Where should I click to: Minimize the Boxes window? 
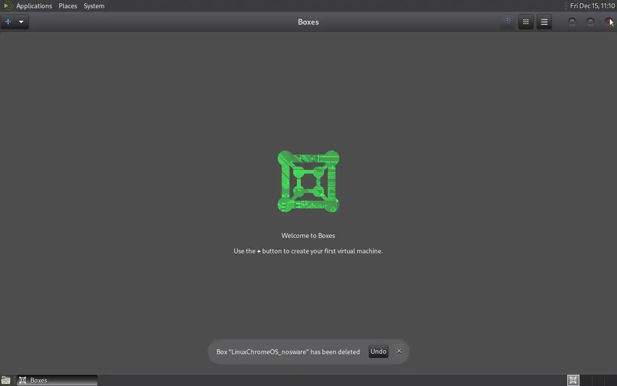coord(572,22)
